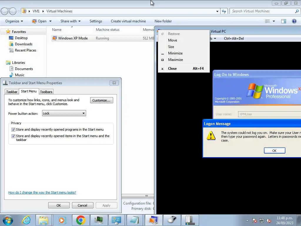
Task: Click the Customize... button
Action: pos(101,100)
